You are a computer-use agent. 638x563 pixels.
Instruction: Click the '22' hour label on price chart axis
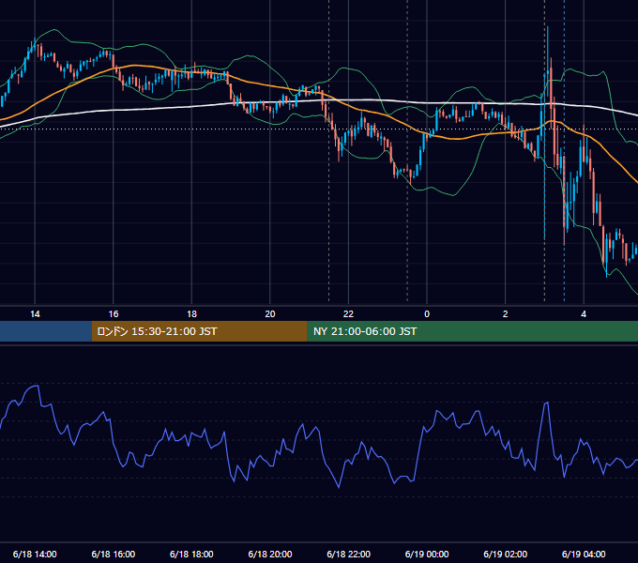348,314
